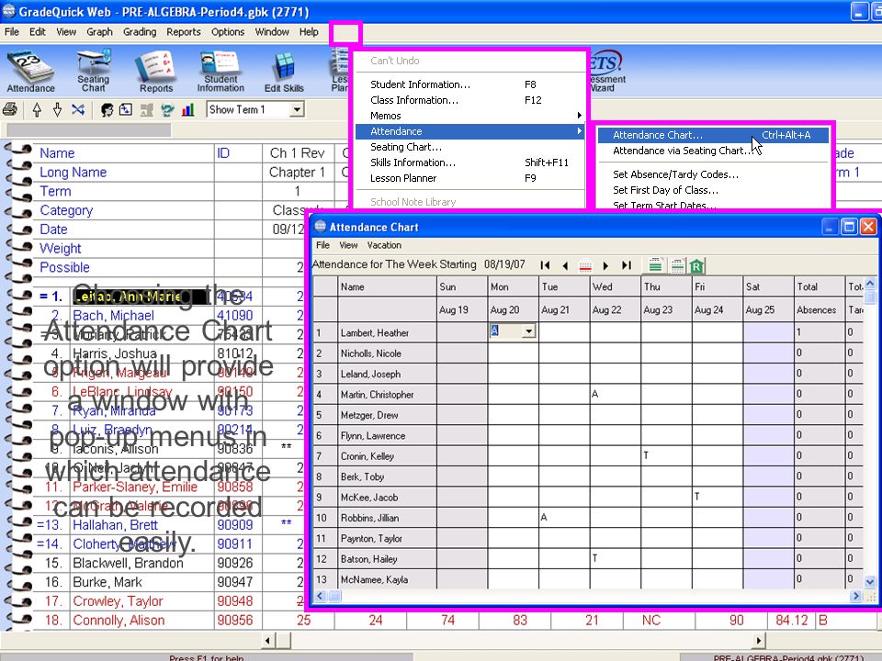Click the down arrow toolbar icon

coord(57,109)
